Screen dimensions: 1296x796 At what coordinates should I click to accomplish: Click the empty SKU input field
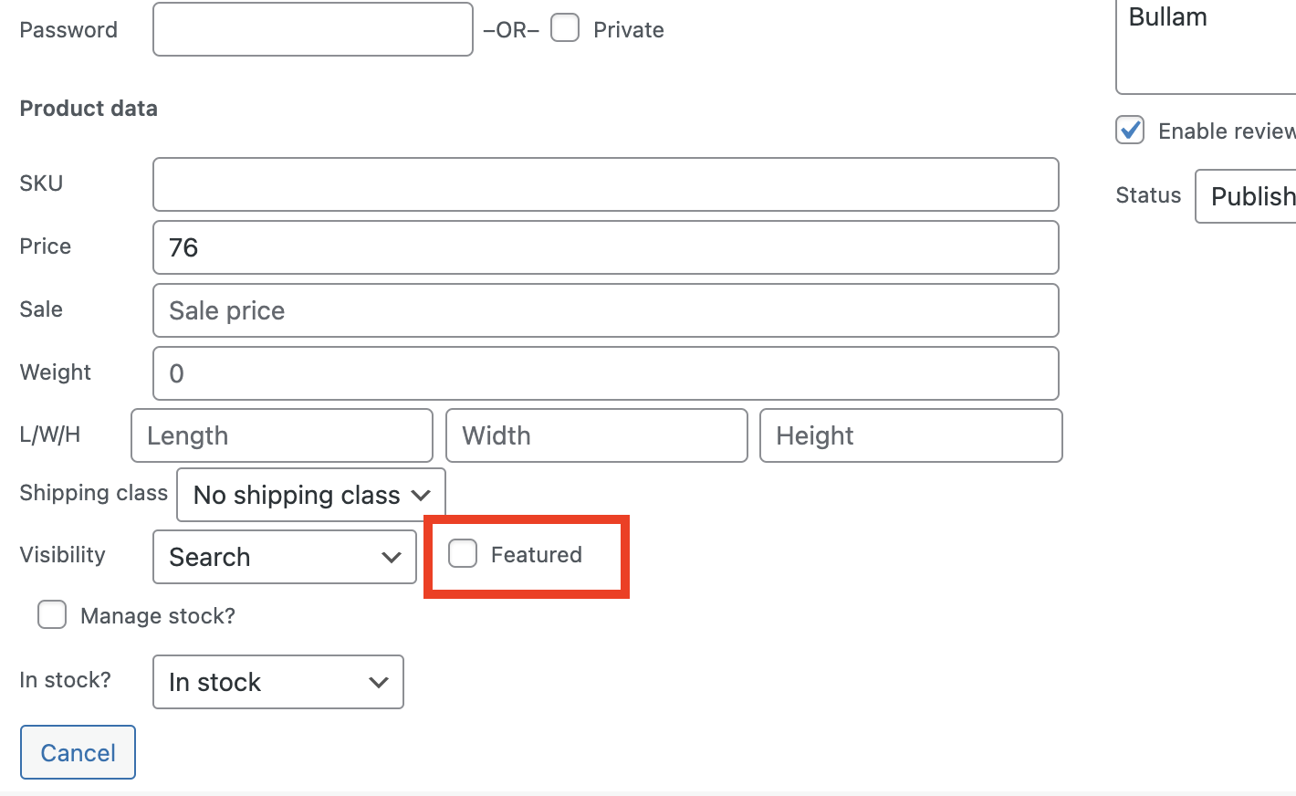tap(605, 184)
